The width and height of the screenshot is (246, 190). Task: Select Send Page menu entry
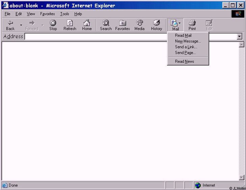[x=188, y=53]
